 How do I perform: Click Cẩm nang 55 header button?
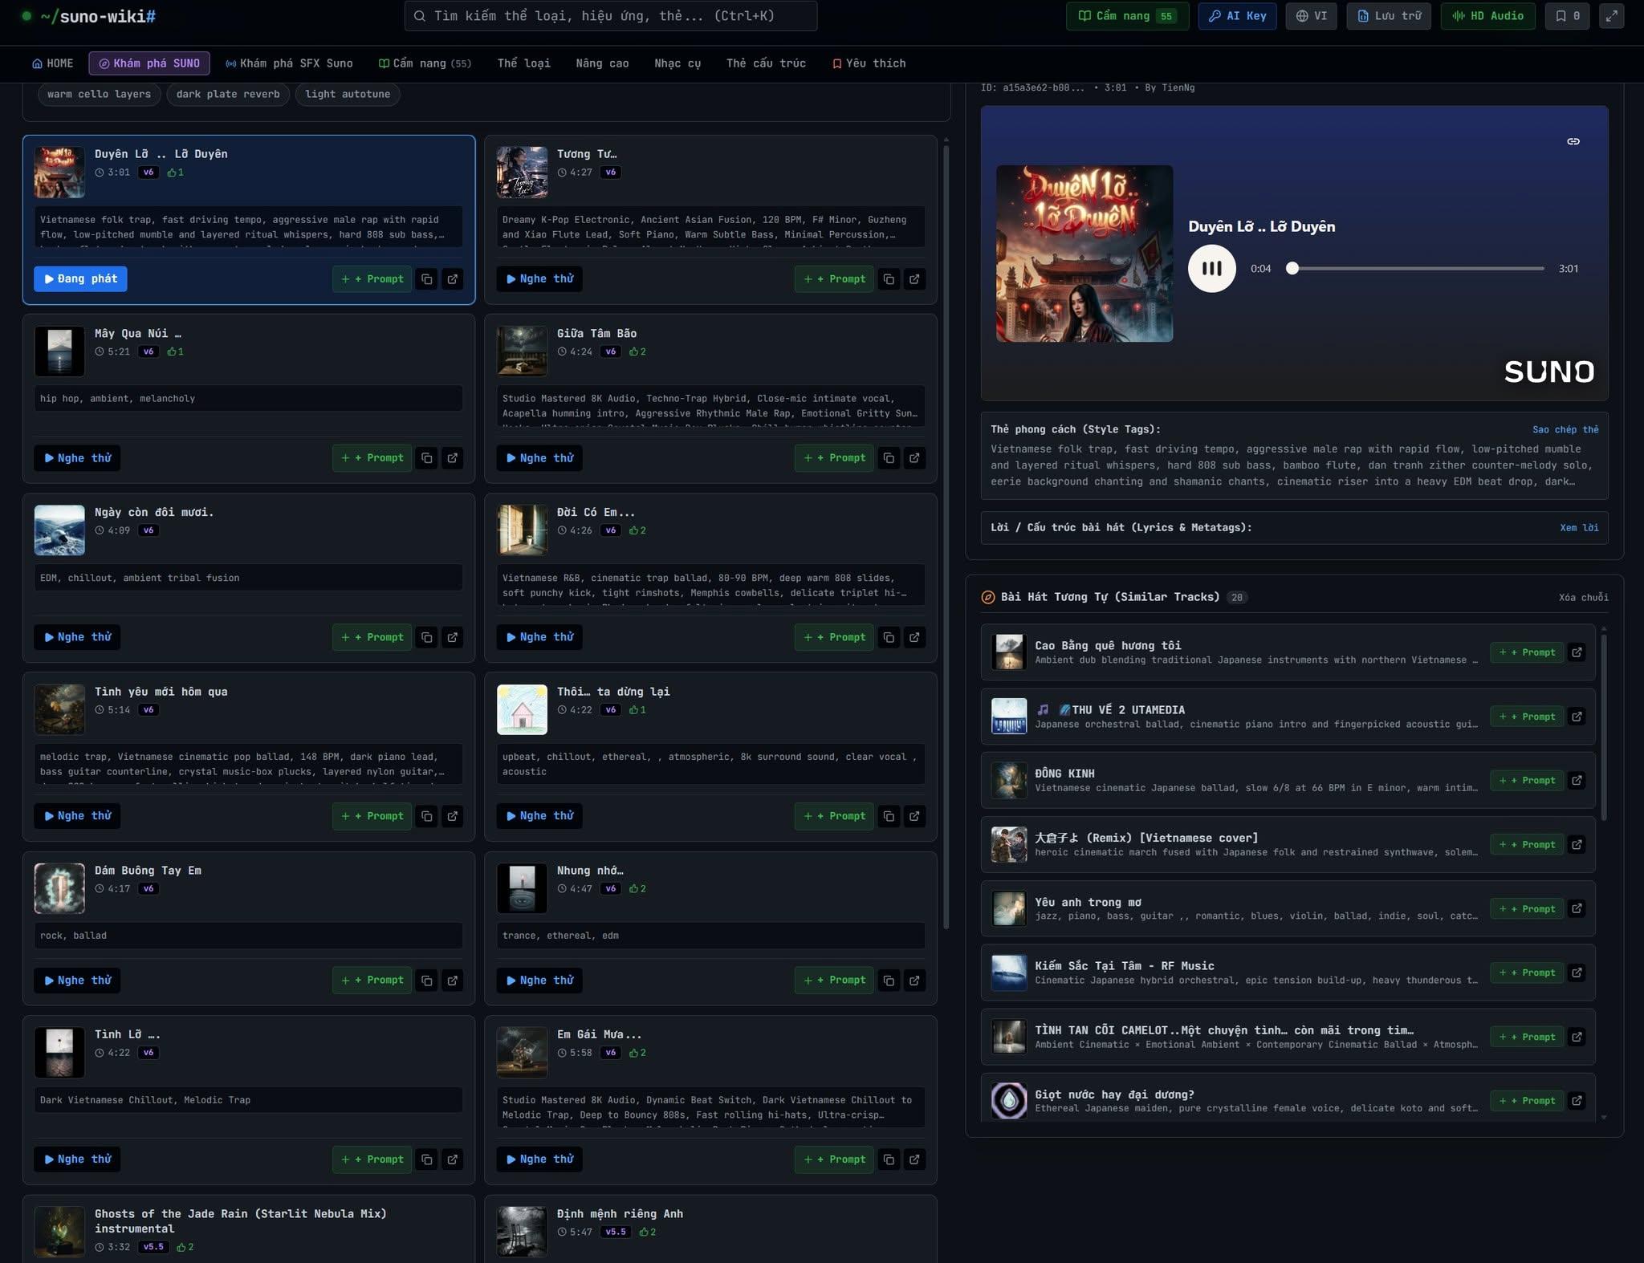tap(1127, 16)
